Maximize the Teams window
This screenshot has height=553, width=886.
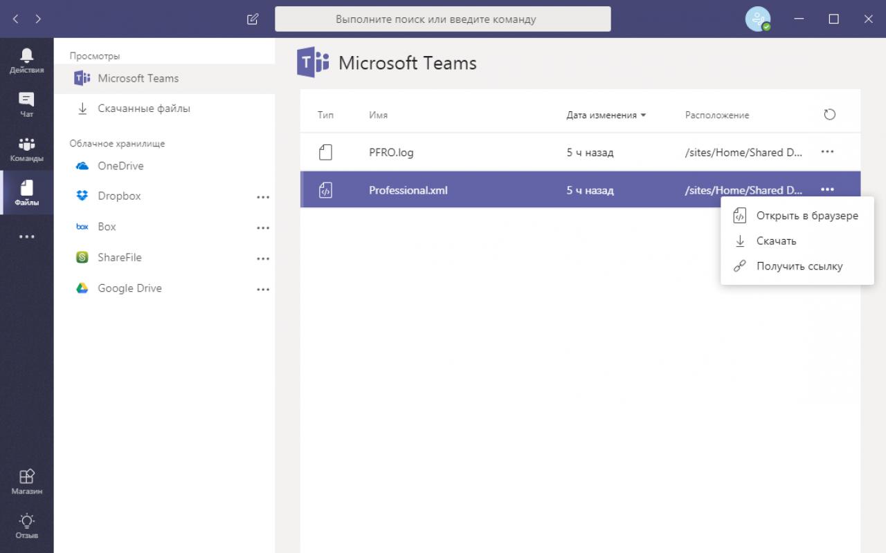click(834, 19)
